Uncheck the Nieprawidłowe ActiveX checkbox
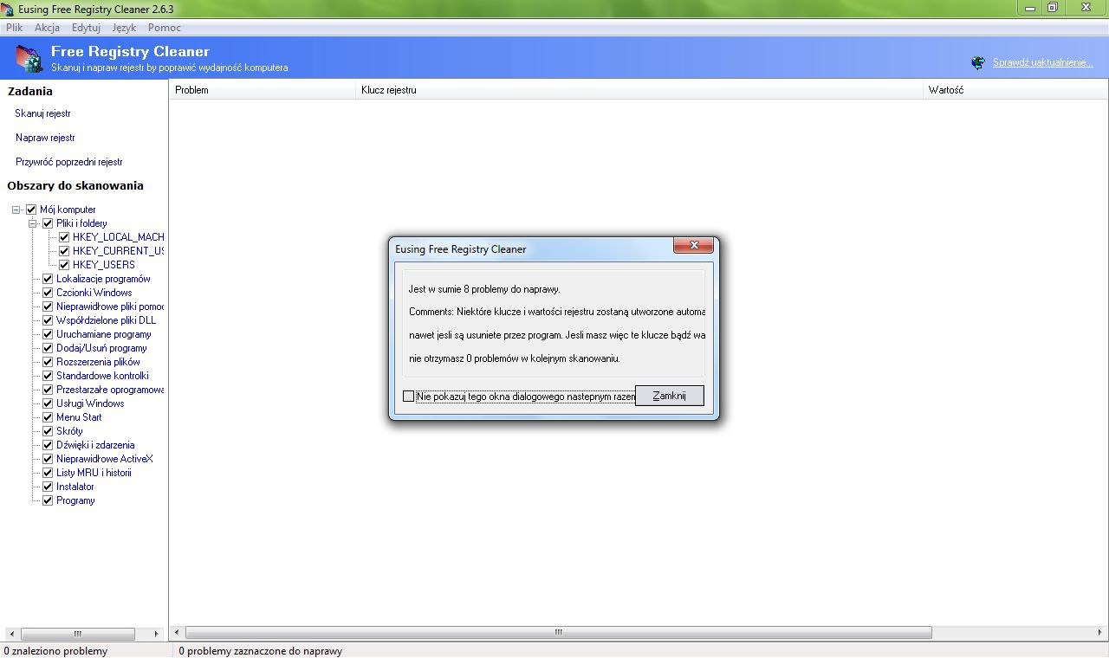This screenshot has height=658, width=1109. (x=48, y=459)
